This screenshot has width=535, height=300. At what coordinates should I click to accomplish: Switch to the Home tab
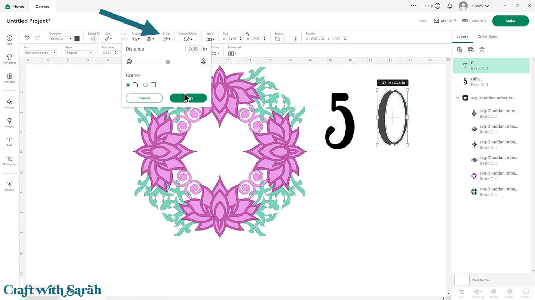coord(15,6)
